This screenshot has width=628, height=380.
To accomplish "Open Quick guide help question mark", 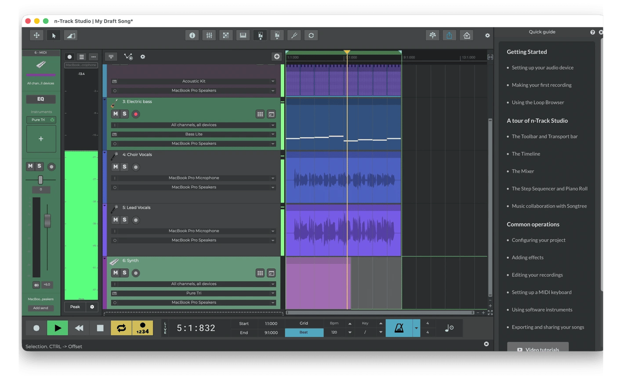I will coord(592,32).
